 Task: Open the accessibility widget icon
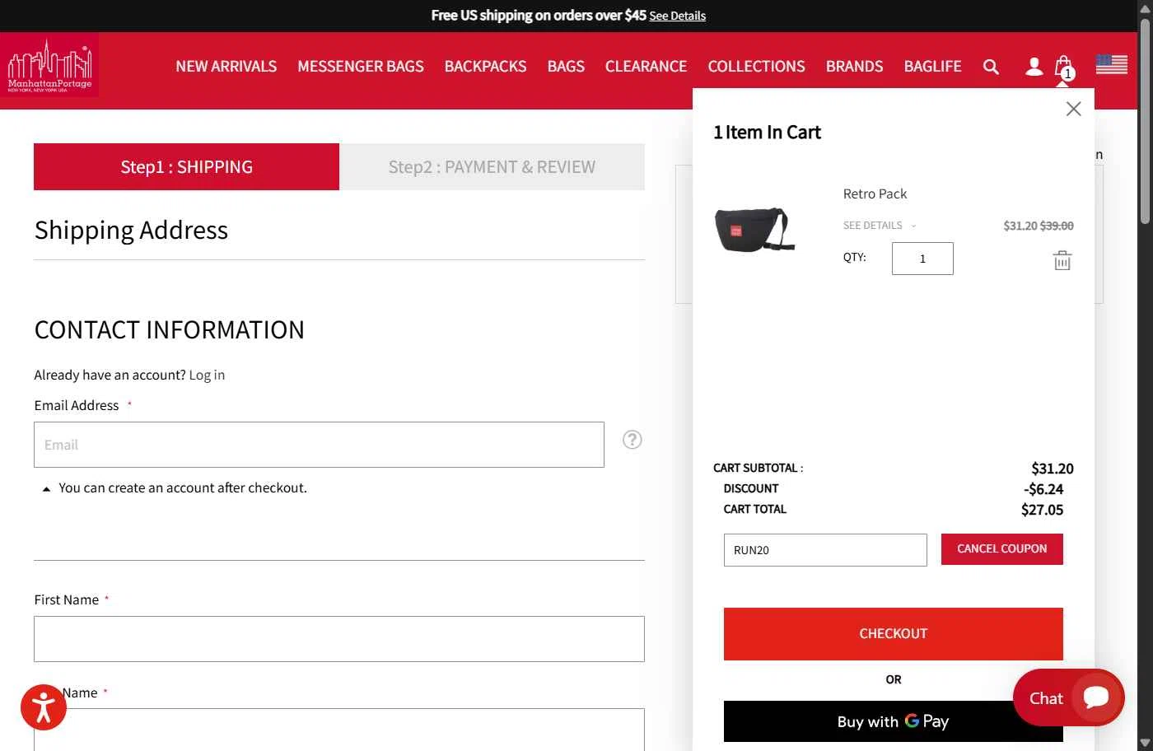coord(44,707)
